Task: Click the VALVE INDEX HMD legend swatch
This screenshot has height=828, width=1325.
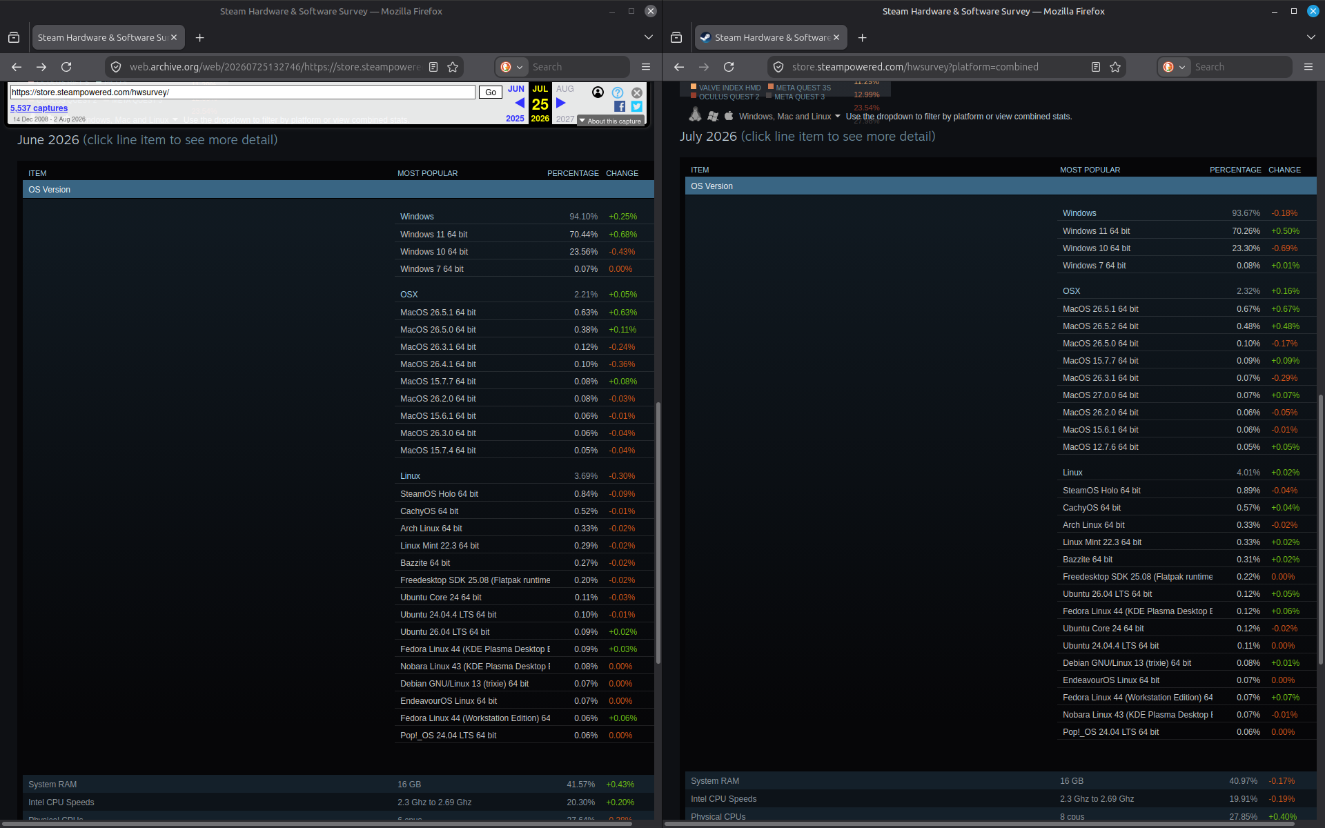Action: (x=694, y=87)
